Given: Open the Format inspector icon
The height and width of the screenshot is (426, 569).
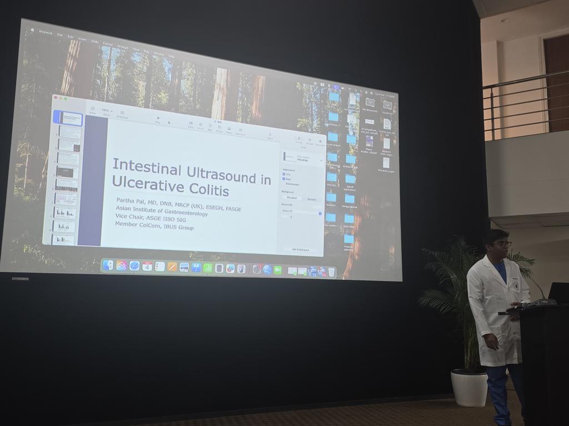Looking at the screenshot, I should click(x=299, y=140).
